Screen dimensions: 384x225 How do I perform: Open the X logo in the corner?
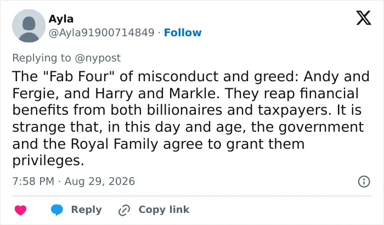tap(364, 18)
